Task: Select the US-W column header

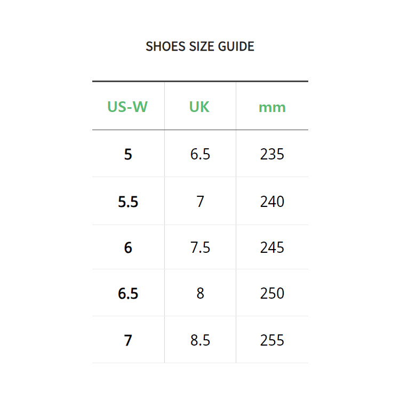Action: tap(127, 107)
